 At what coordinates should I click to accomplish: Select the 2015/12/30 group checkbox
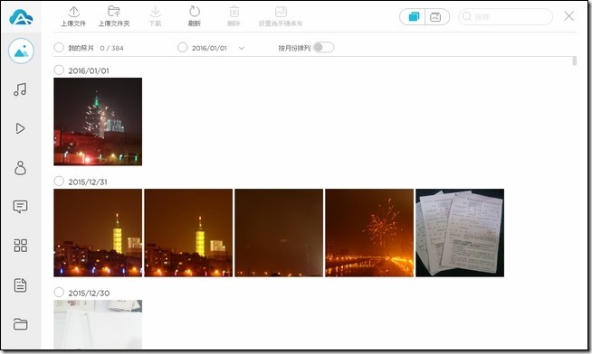[x=59, y=293]
